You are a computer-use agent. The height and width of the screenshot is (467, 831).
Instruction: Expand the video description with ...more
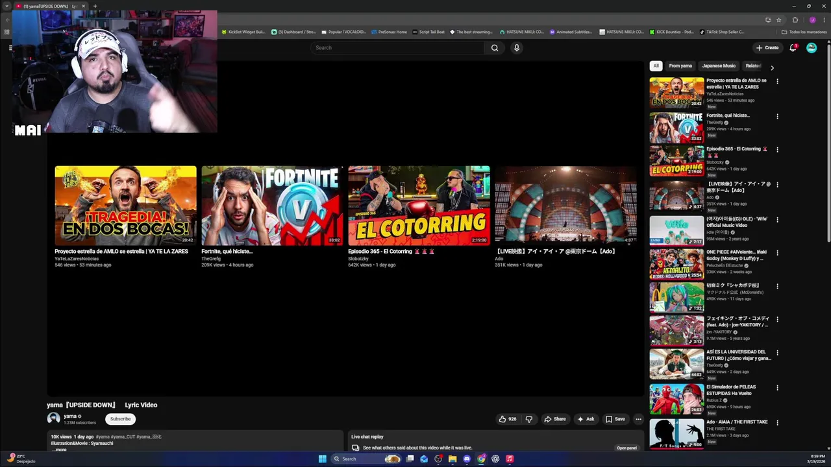click(59, 449)
